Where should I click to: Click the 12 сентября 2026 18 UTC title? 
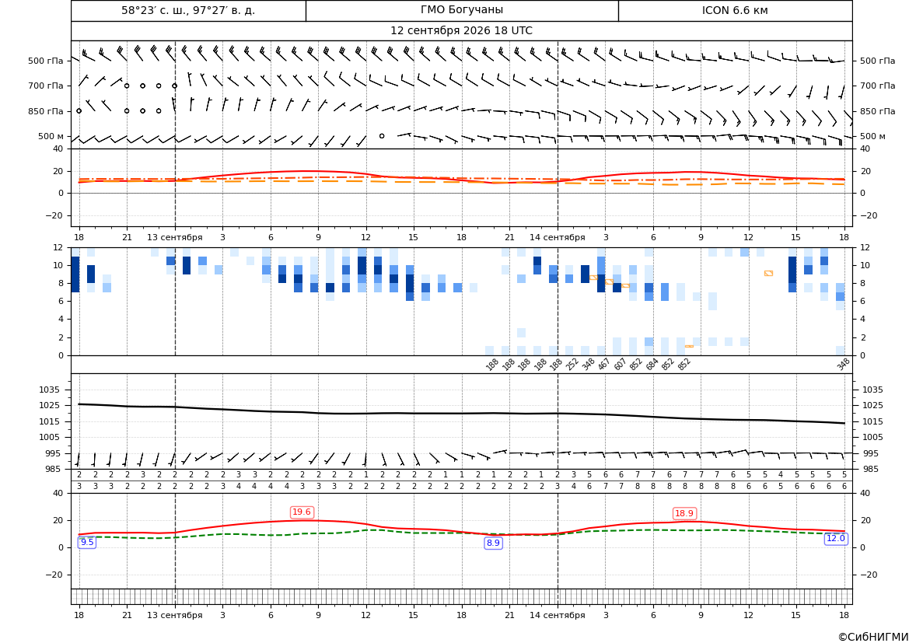[x=461, y=31]
